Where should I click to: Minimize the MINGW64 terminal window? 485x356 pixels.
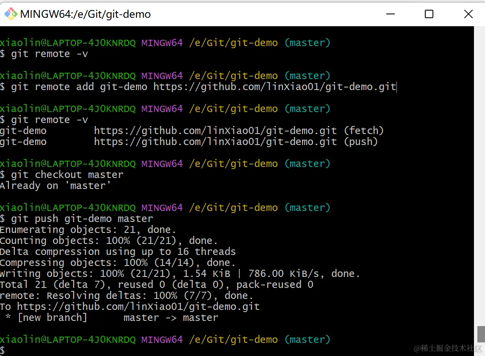[391, 14]
